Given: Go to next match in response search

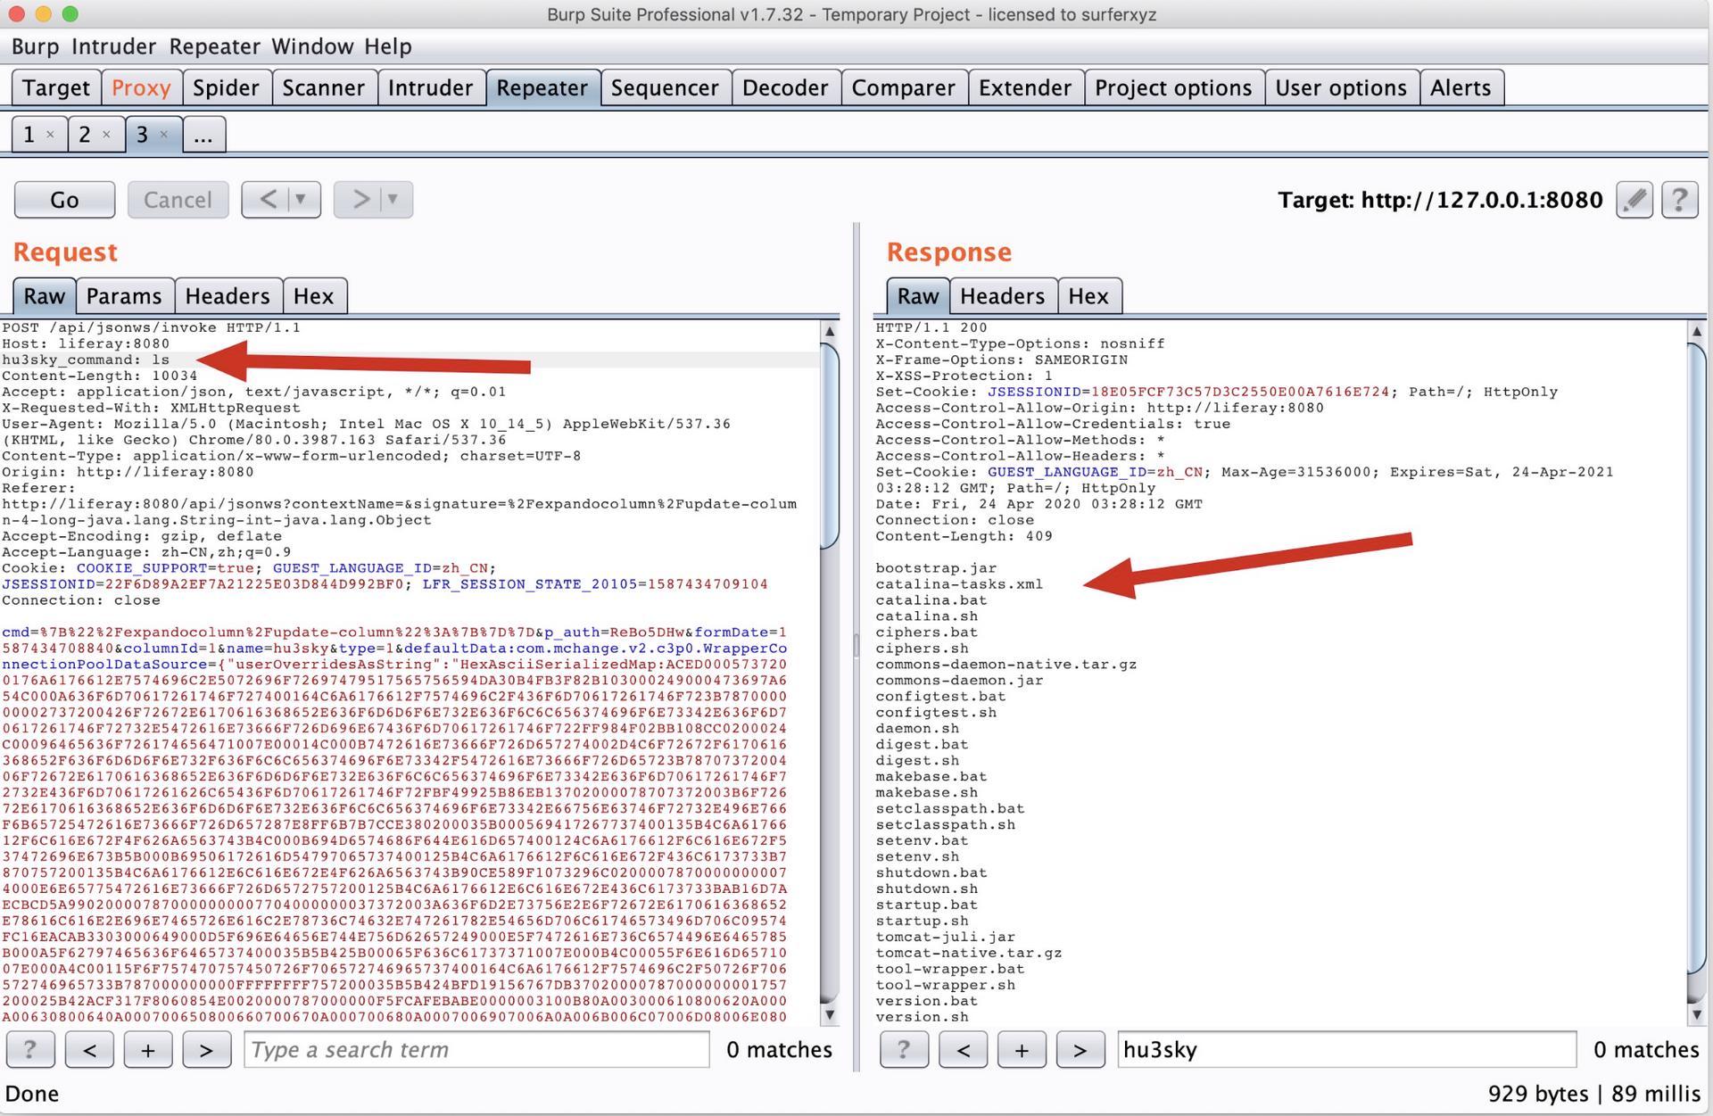Looking at the screenshot, I should pyautogui.click(x=1079, y=1049).
